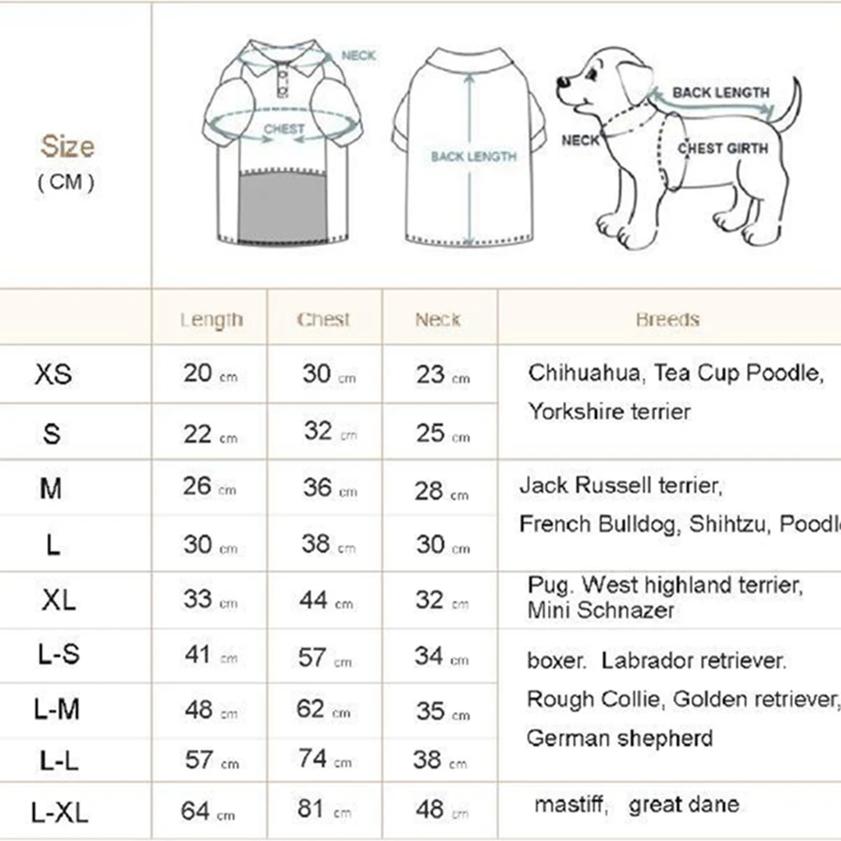Viewport: 841px width, 841px height.
Task: Click the NECK label above the polo shirt
Action: pyautogui.click(x=358, y=56)
